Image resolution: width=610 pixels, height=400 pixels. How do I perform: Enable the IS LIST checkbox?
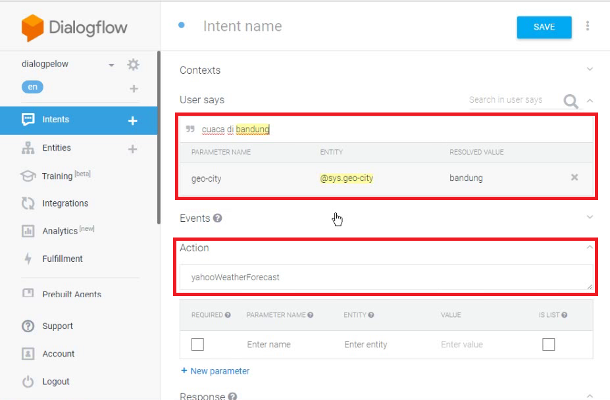(x=548, y=344)
